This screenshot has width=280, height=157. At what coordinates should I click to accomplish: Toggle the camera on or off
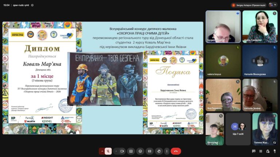pyautogui.click(x=122, y=151)
